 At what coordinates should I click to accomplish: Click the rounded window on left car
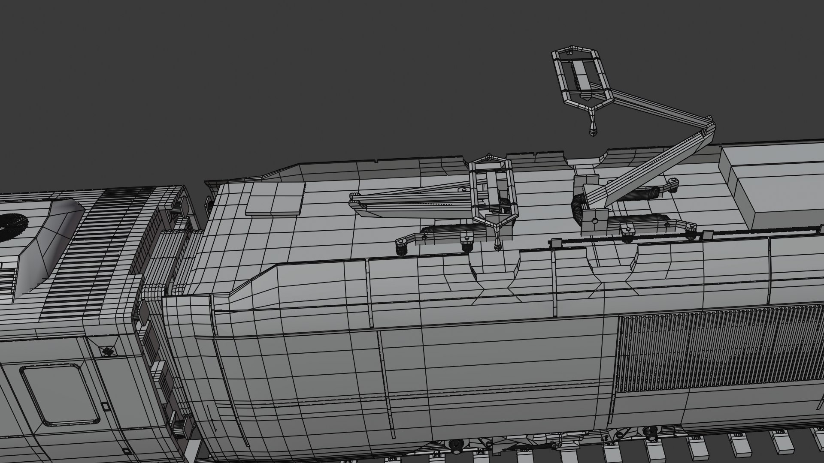coord(60,395)
